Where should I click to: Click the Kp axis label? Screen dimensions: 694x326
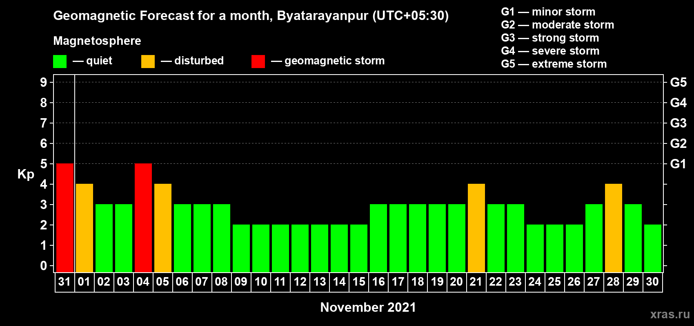tap(26, 174)
